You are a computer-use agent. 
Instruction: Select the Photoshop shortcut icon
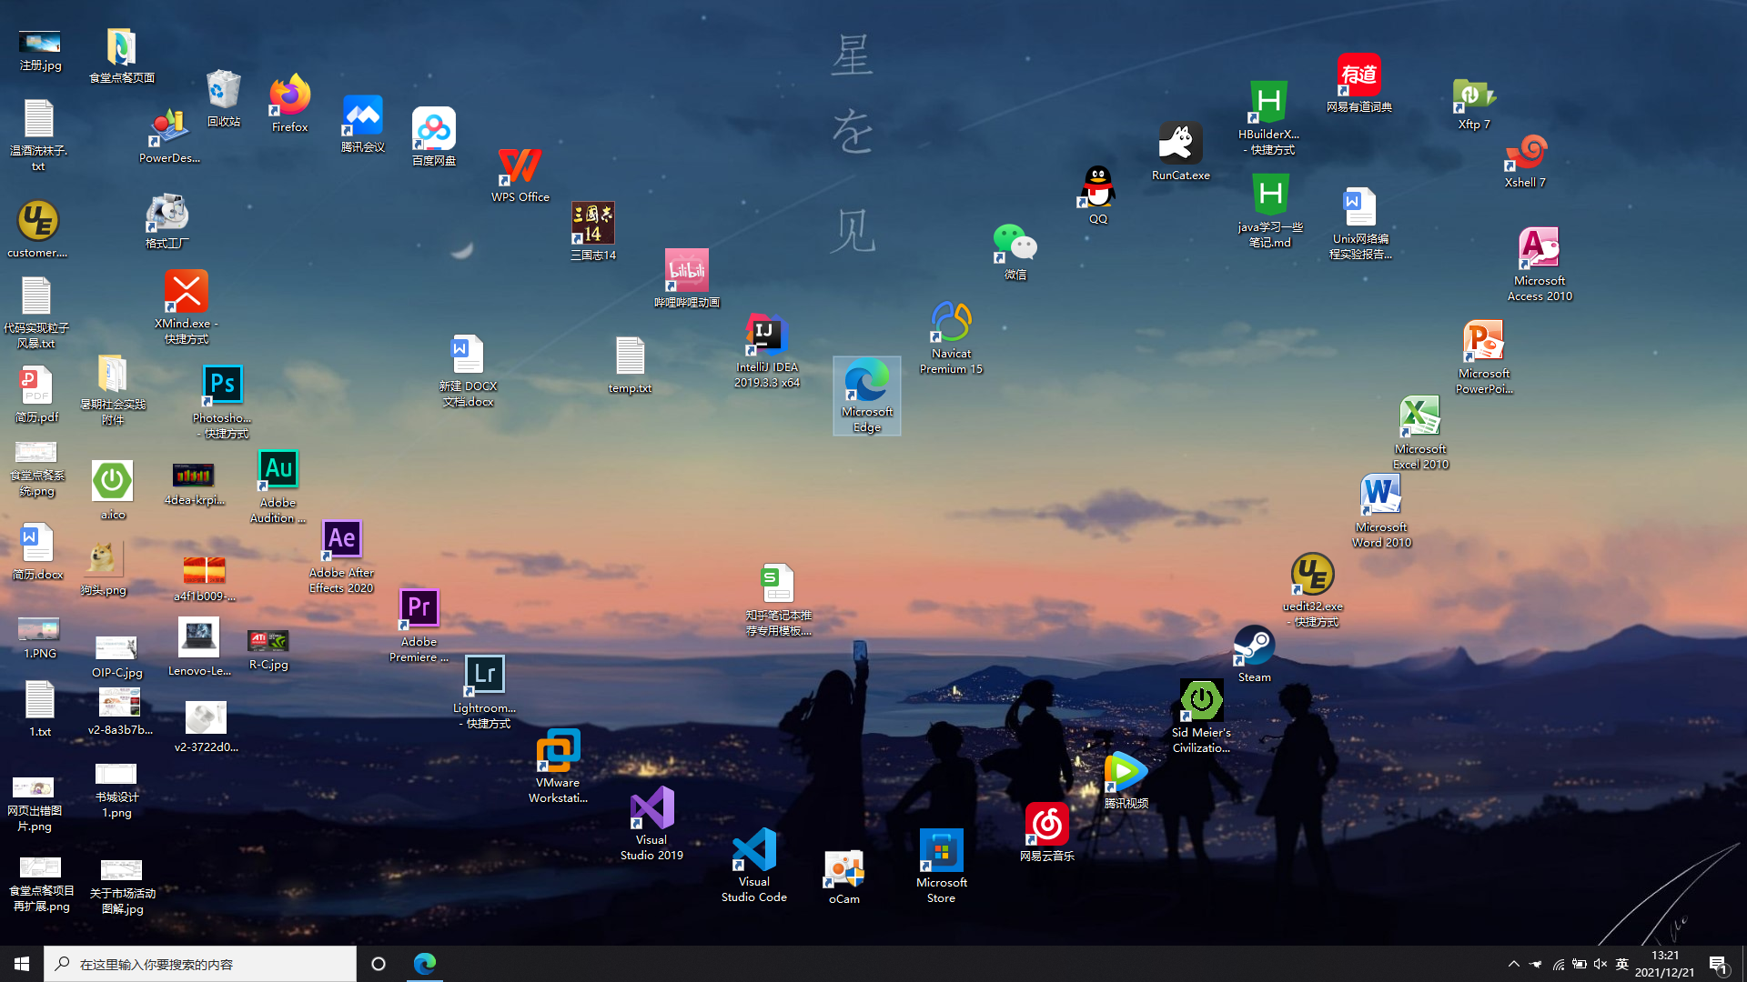point(222,402)
